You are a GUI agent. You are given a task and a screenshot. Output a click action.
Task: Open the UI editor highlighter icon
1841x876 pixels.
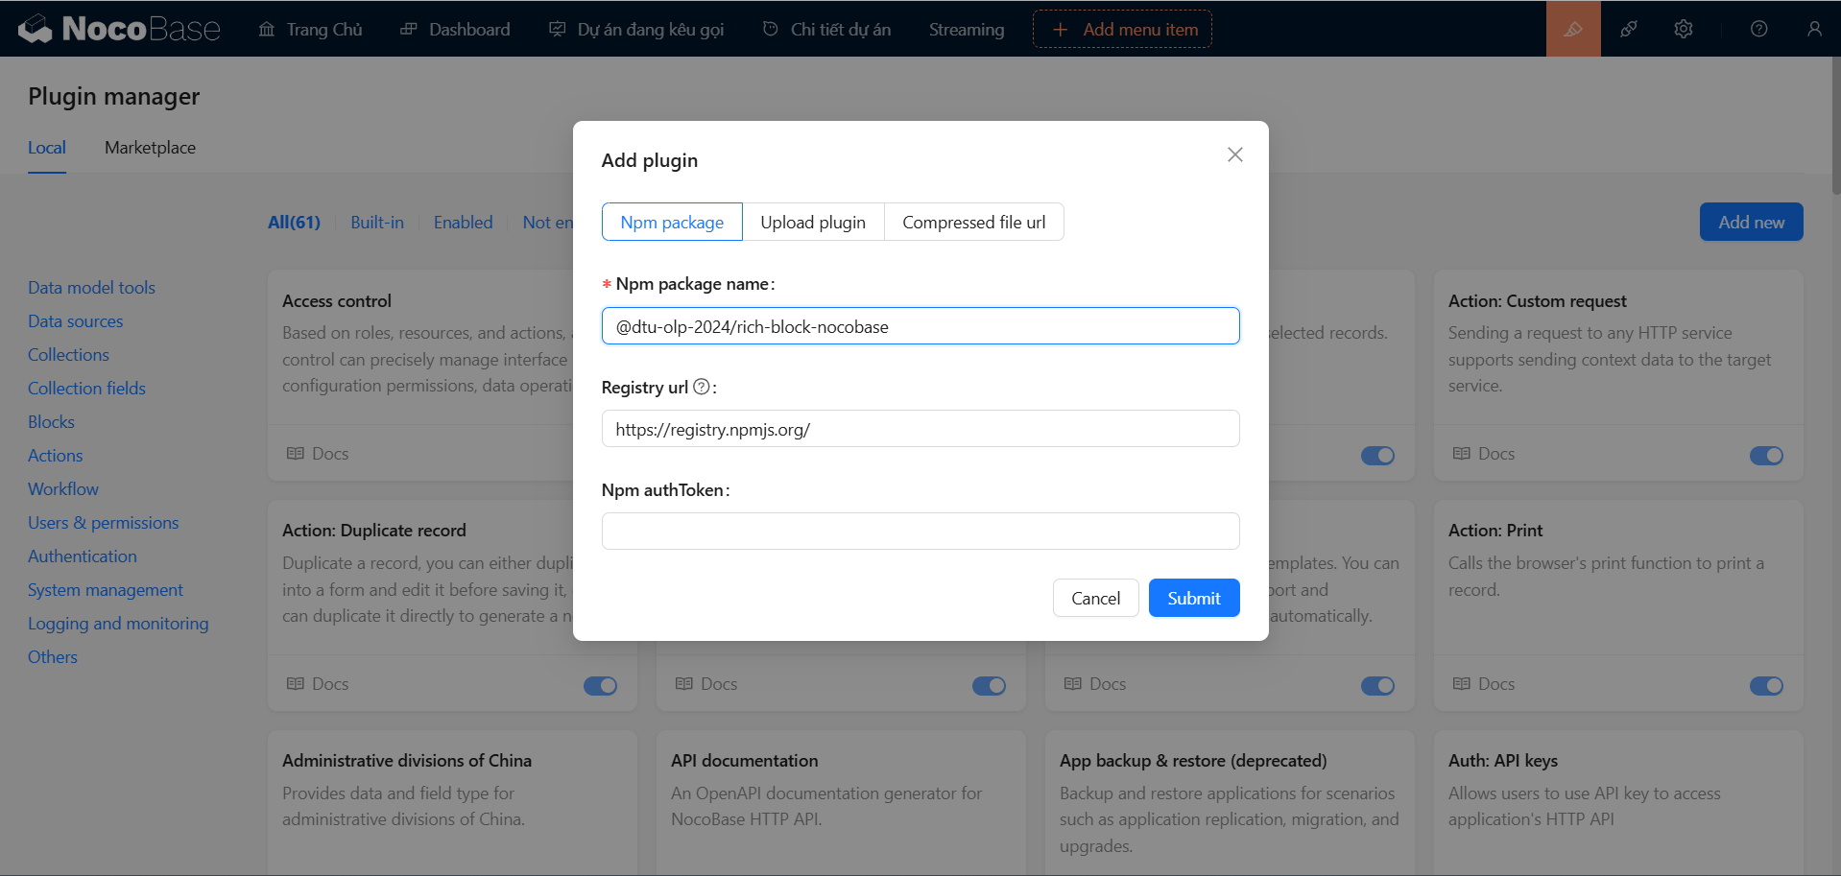pos(1573,29)
